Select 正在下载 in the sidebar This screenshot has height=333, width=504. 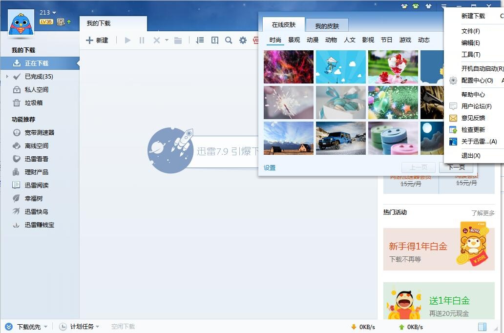tap(40, 63)
